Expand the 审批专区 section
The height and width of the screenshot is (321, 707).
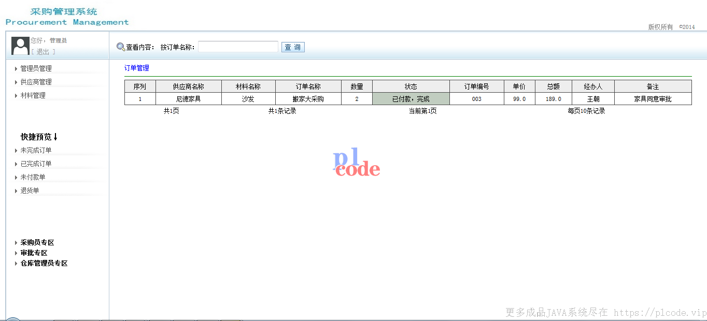tap(34, 253)
